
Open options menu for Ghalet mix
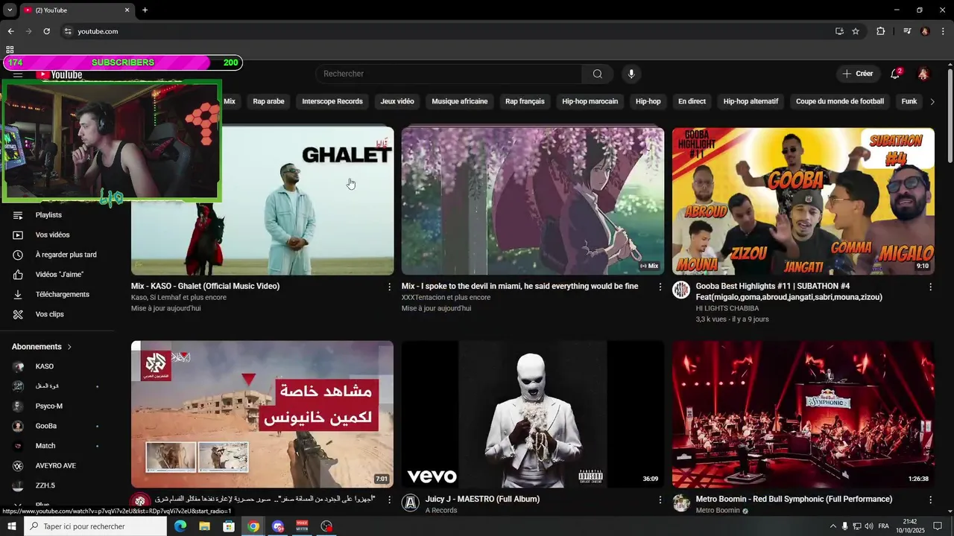[x=389, y=287]
